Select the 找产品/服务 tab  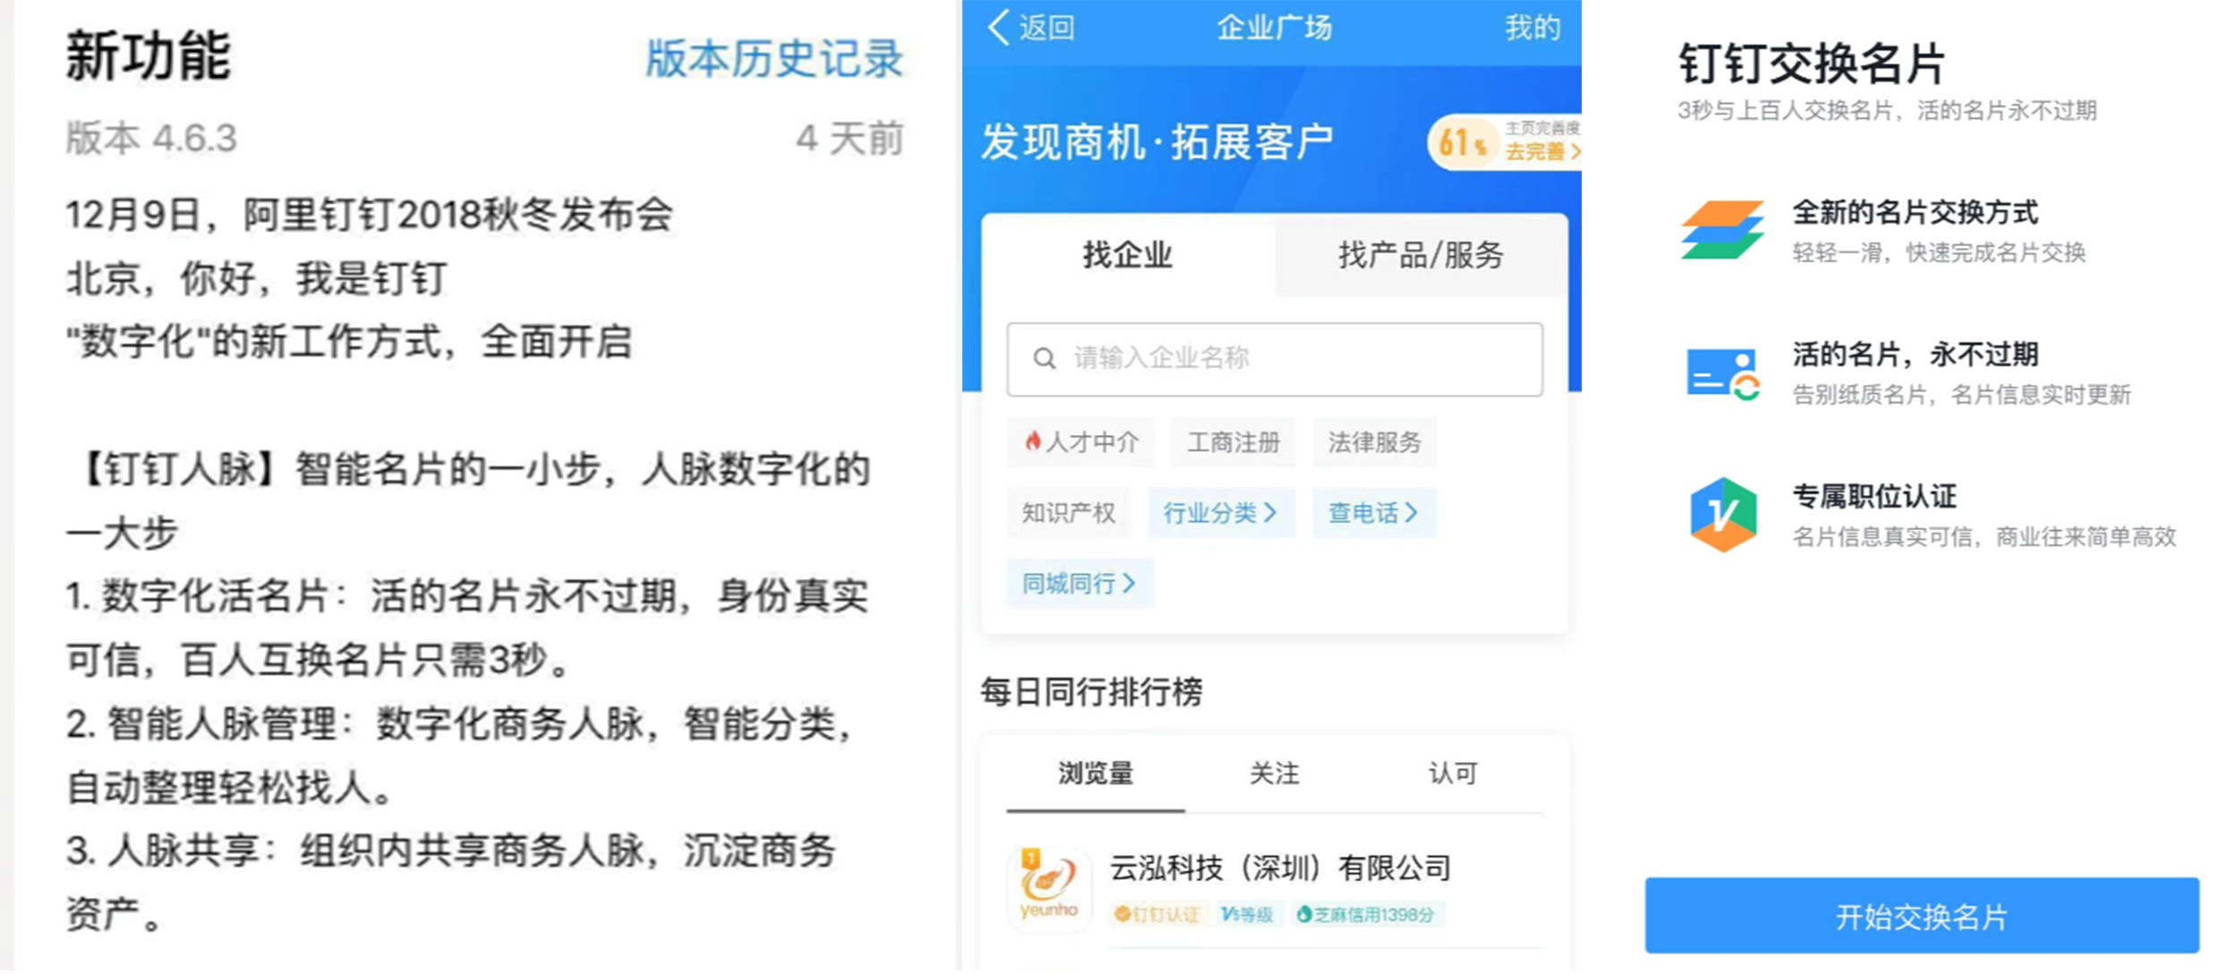tap(1353, 259)
